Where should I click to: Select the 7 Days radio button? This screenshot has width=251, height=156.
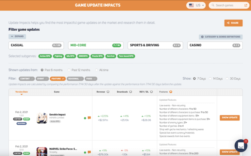click(194, 79)
